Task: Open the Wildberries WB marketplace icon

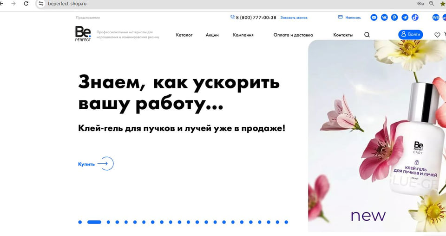Action: coord(436,18)
